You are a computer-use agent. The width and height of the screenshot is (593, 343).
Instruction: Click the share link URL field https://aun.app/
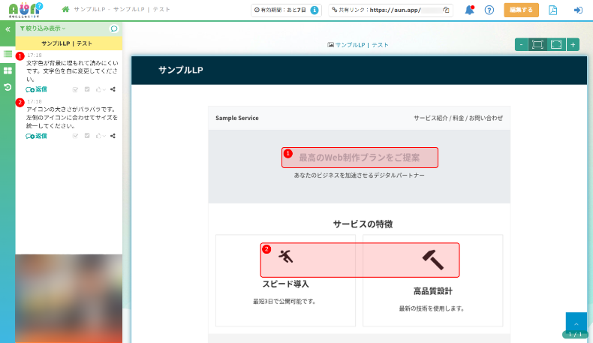tap(390, 11)
